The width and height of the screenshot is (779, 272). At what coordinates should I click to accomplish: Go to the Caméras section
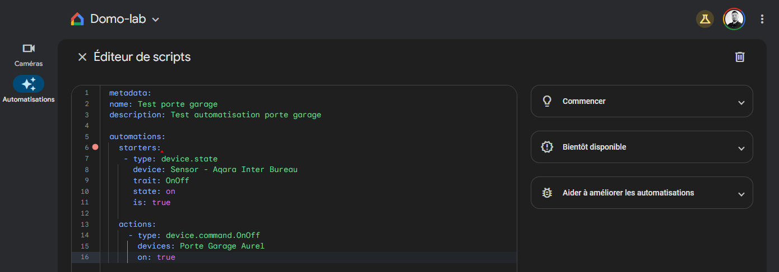point(29,55)
